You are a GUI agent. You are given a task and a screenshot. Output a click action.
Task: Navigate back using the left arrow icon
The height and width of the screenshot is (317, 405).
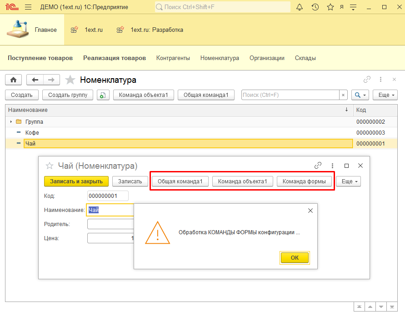coord(35,80)
